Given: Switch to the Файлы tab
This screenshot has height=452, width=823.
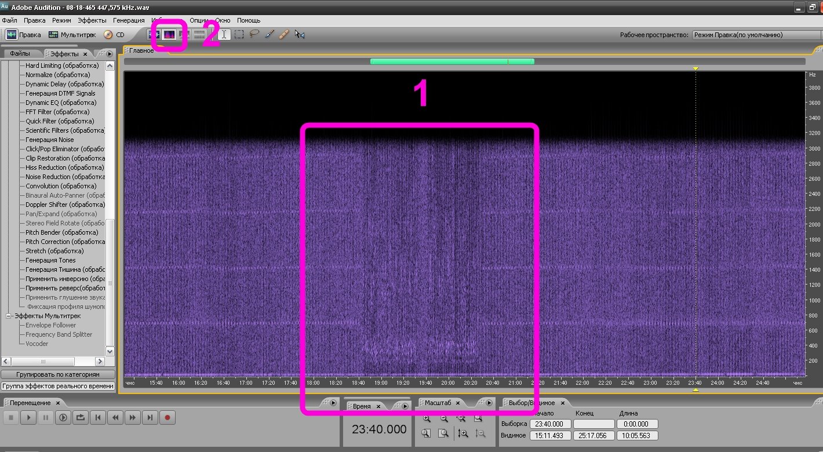Looking at the screenshot, I should coord(20,54).
